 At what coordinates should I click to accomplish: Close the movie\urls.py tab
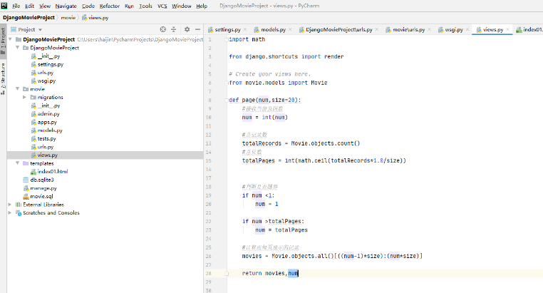click(430, 29)
